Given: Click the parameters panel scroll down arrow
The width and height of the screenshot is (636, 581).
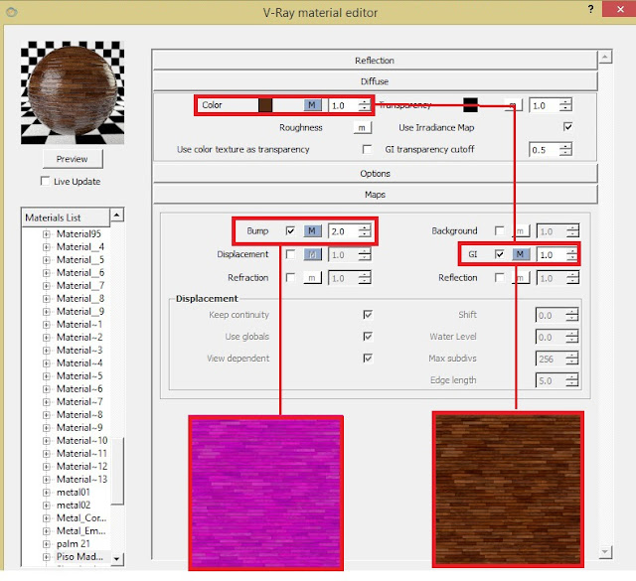Looking at the screenshot, I should [x=605, y=552].
